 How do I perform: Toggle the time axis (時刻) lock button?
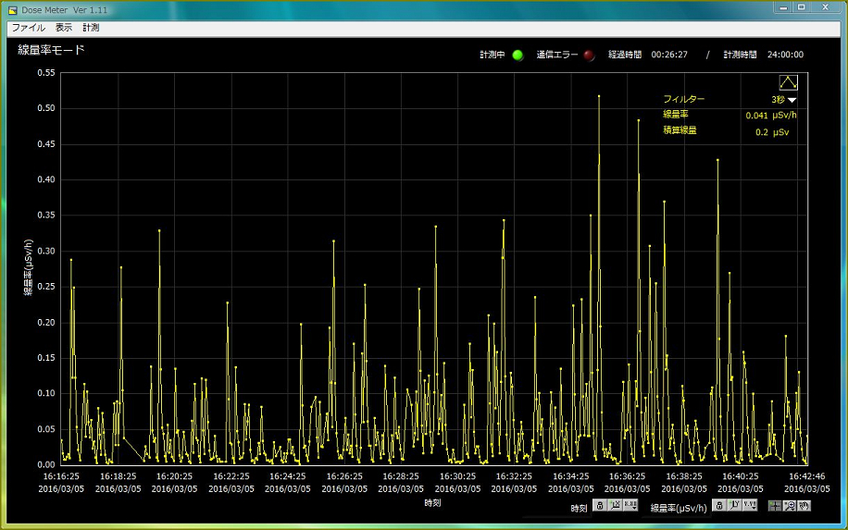click(600, 505)
